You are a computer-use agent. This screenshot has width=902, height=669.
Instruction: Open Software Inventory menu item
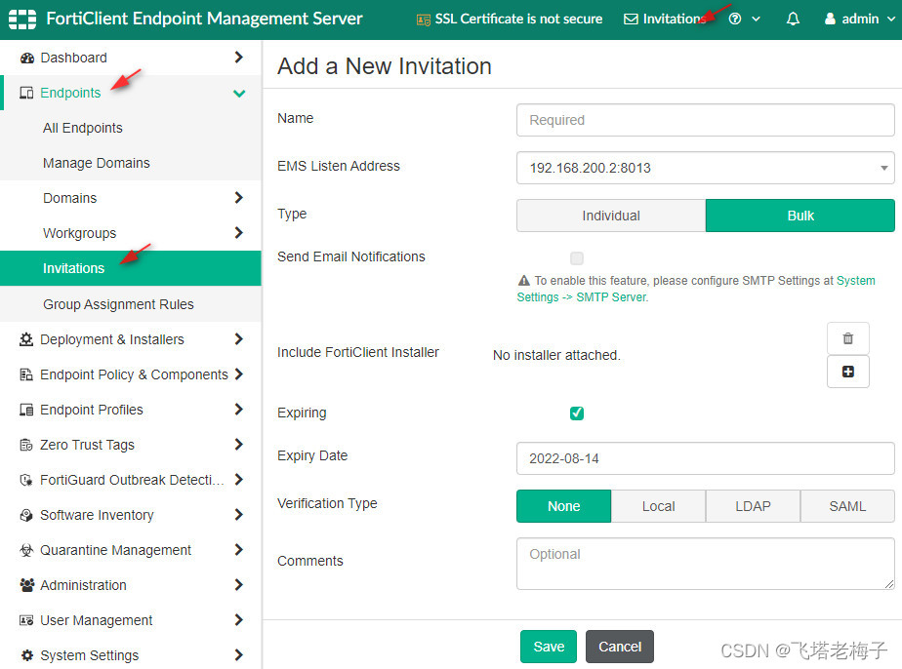pyautogui.click(x=97, y=515)
